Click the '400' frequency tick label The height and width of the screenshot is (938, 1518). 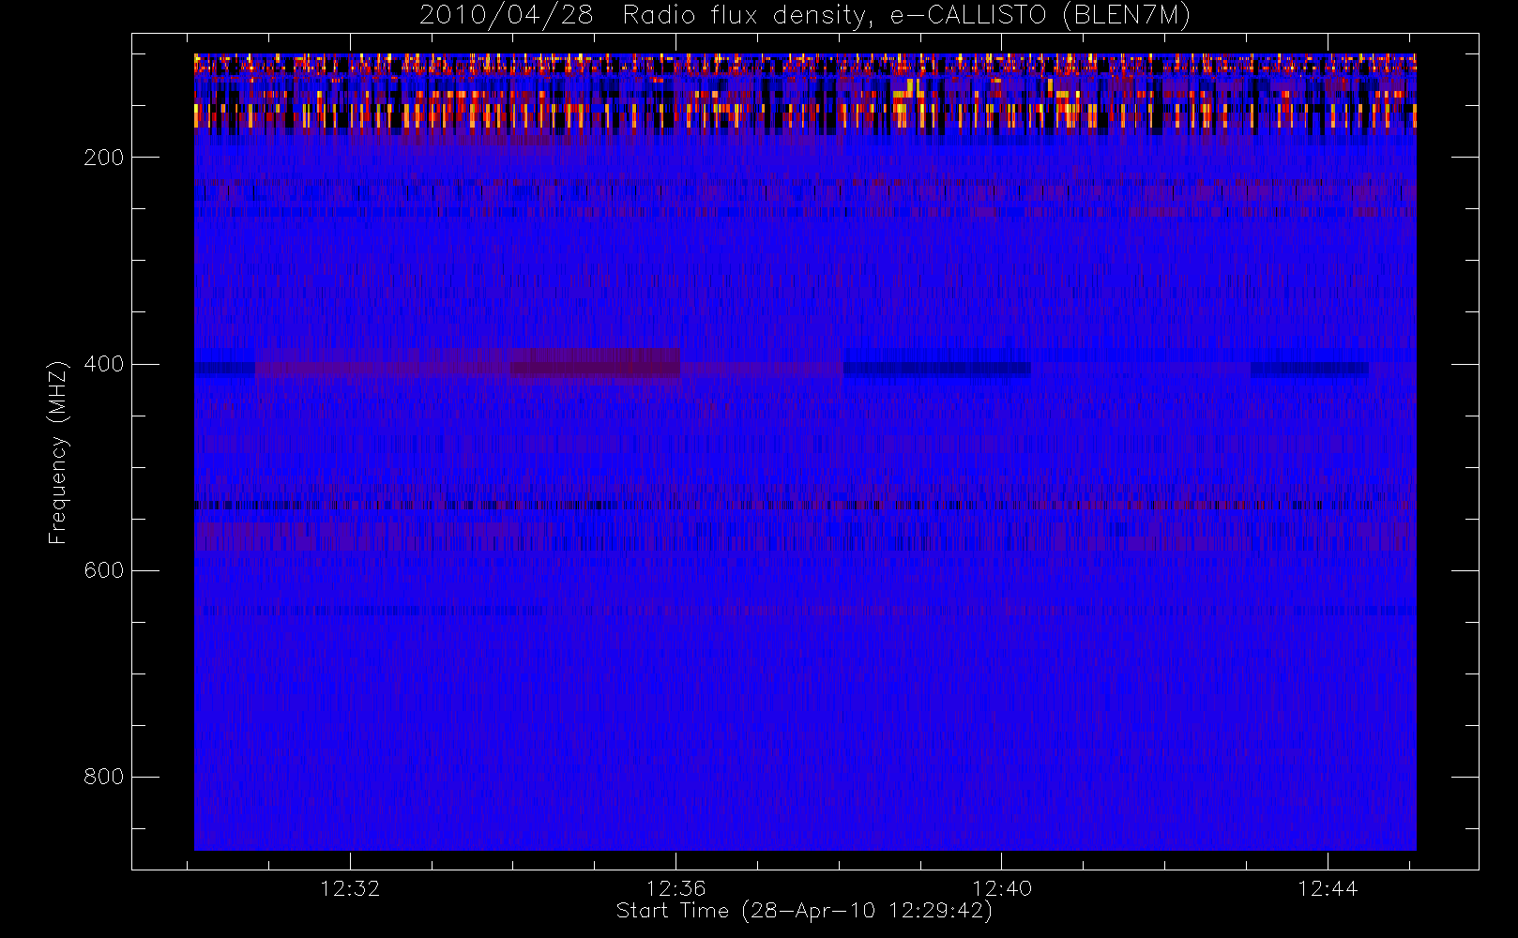click(104, 364)
